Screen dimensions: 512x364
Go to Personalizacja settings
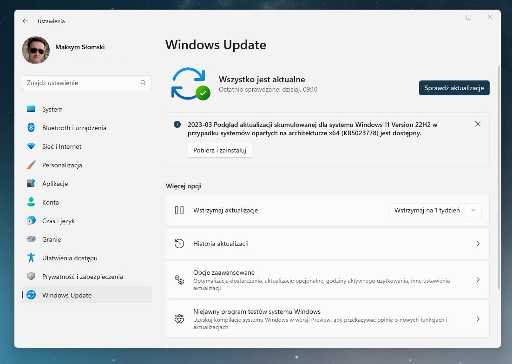62,165
